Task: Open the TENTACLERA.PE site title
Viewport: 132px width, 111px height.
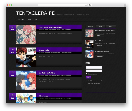Action: click(35, 13)
